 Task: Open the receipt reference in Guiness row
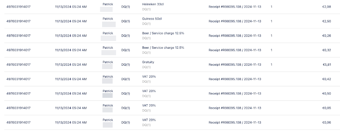235,21
